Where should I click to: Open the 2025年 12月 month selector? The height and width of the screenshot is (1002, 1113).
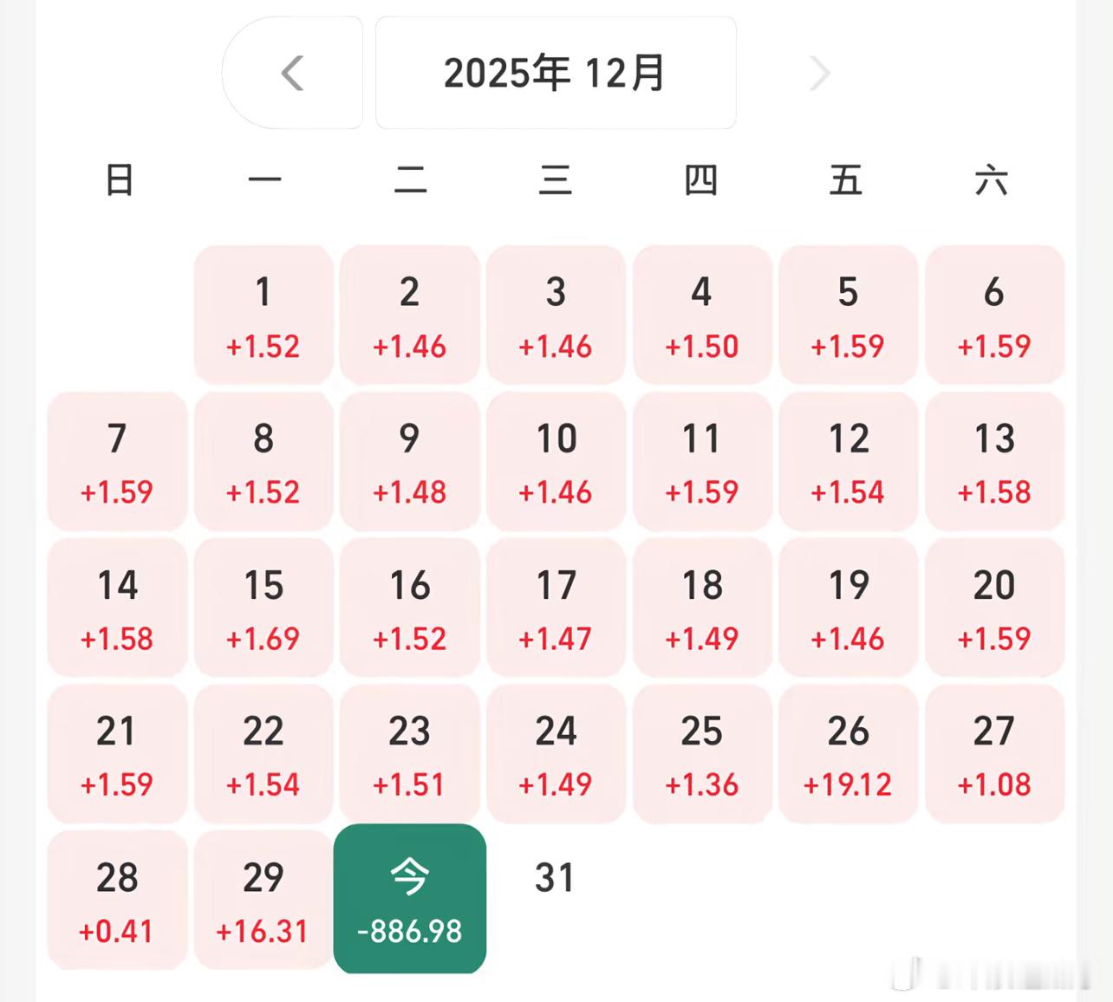(x=556, y=74)
